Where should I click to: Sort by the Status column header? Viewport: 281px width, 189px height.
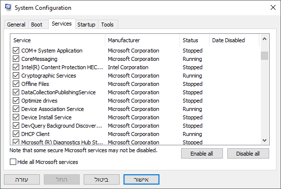click(x=194, y=40)
